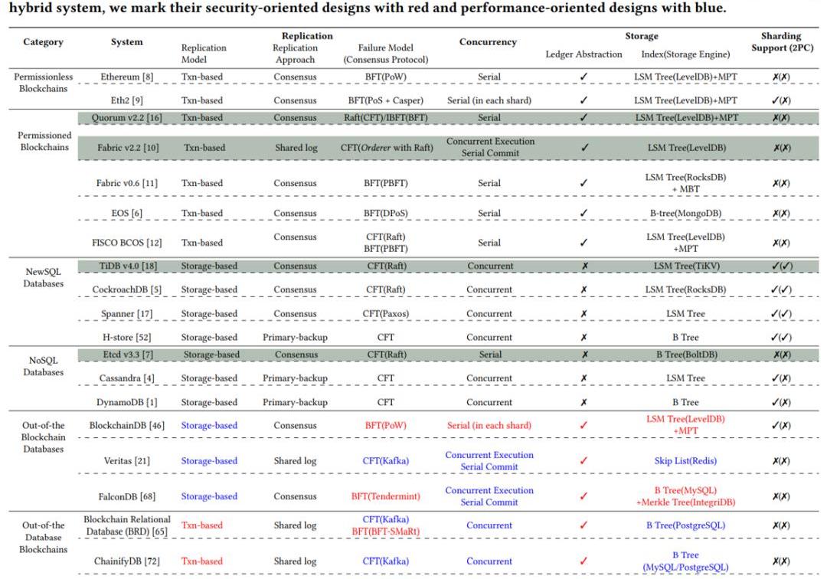Click the "Etcd v3.3 [7]" system name
Image resolution: width=827 pixels, height=579 pixels.
click(128, 355)
